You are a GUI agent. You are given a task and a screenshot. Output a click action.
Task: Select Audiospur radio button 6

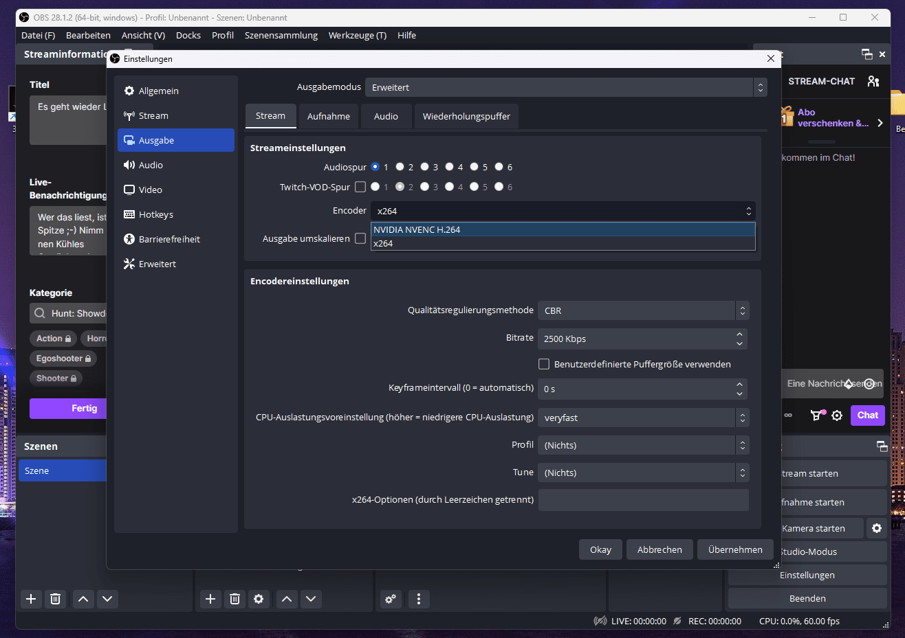[499, 167]
